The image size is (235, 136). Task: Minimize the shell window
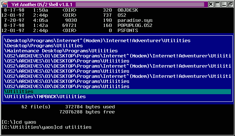coord(224,4)
